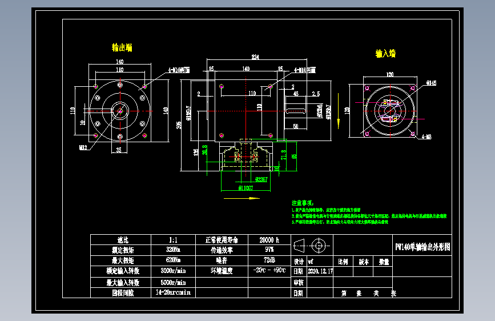Click the 设计 title block cell
495x321 pixels.
[299, 262]
